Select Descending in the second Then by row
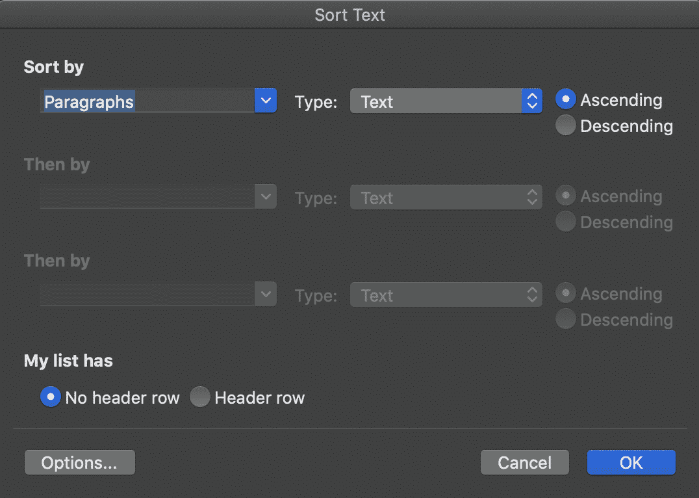699x498 pixels. (x=565, y=319)
